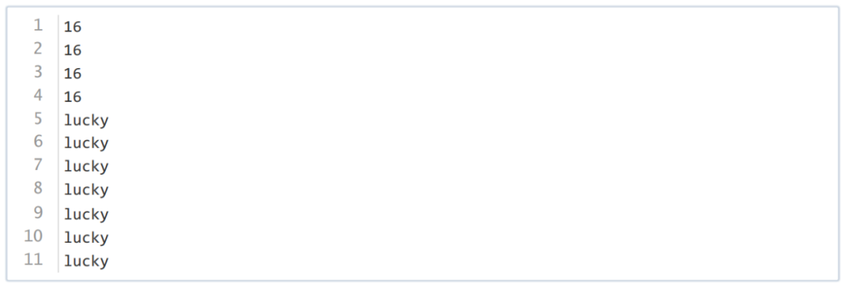846x285 pixels.
Task: Select line number 4 in the gutter
Action: click(38, 96)
